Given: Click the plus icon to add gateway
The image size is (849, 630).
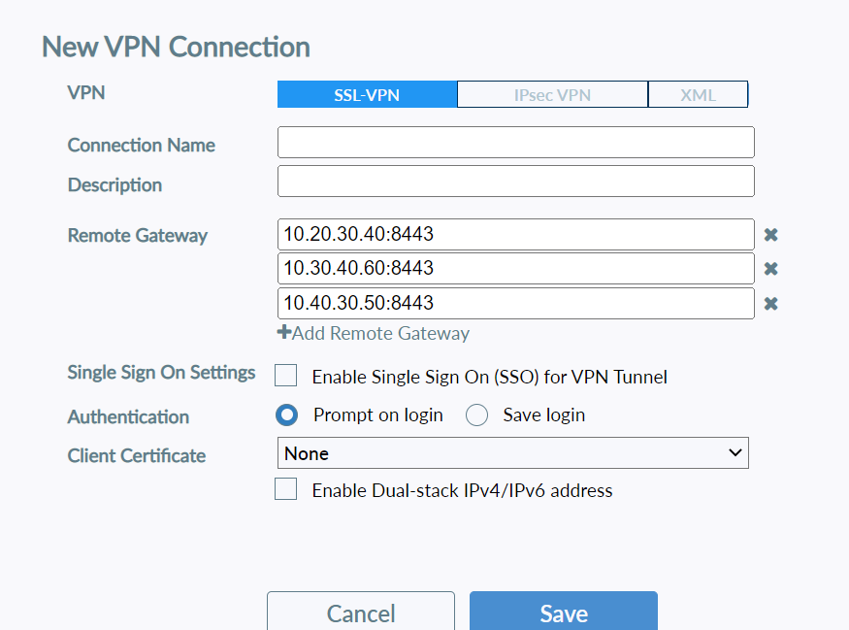Looking at the screenshot, I should (284, 333).
